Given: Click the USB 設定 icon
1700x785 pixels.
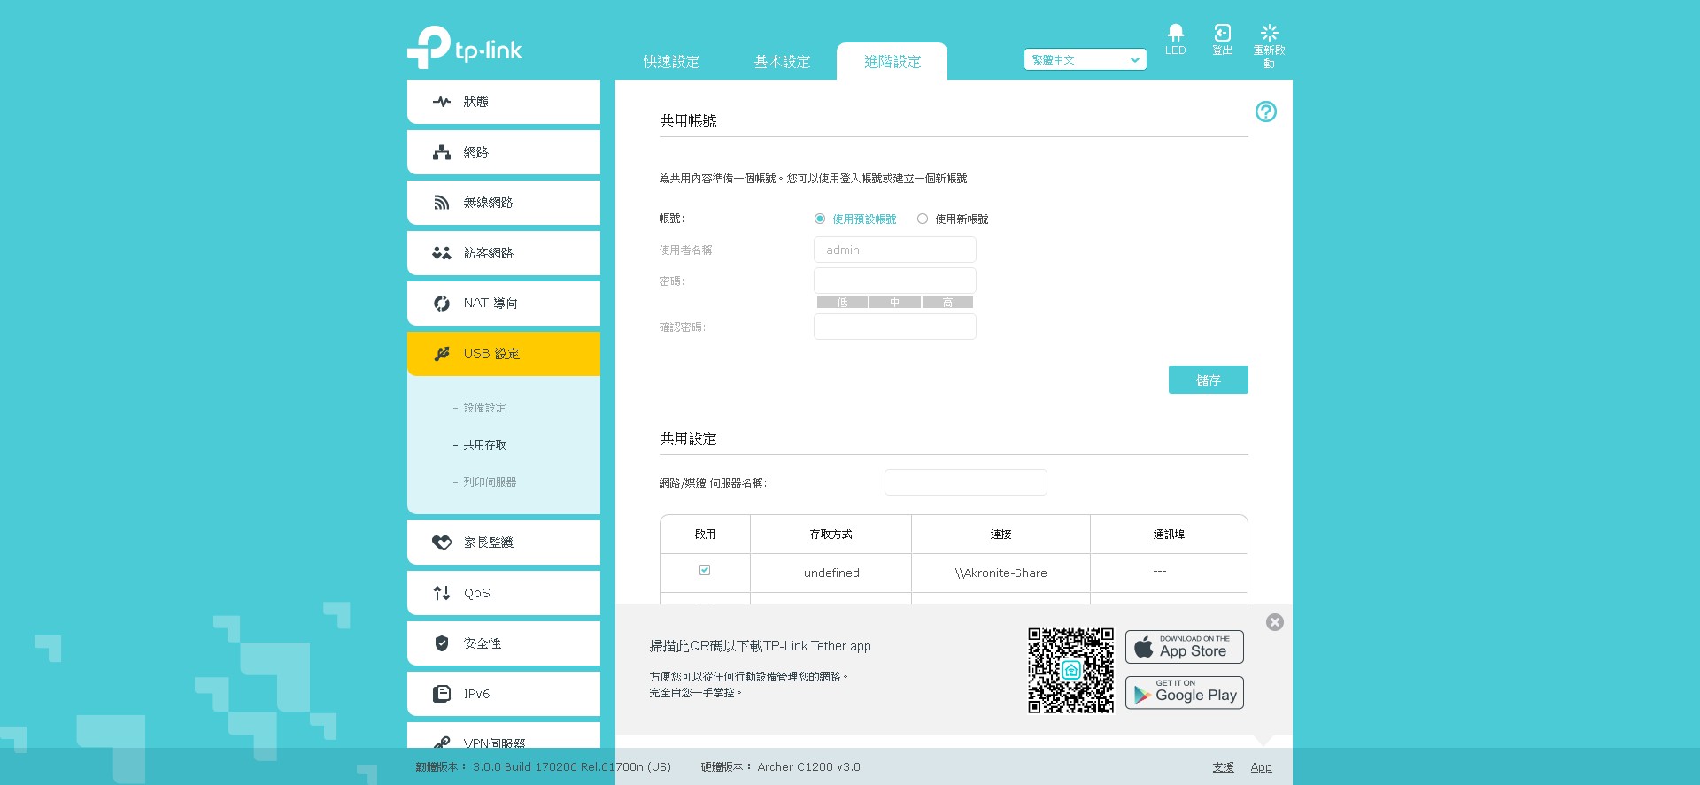Looking at the screenshot, I should (x=442, y=354).
